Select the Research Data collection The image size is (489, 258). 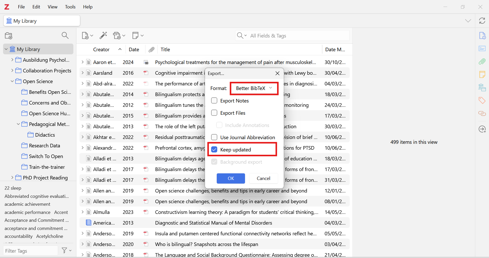coord(45,146)
